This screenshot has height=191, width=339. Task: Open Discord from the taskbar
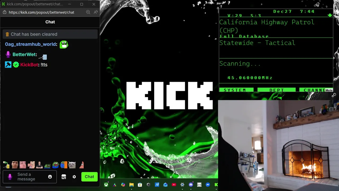191,185
